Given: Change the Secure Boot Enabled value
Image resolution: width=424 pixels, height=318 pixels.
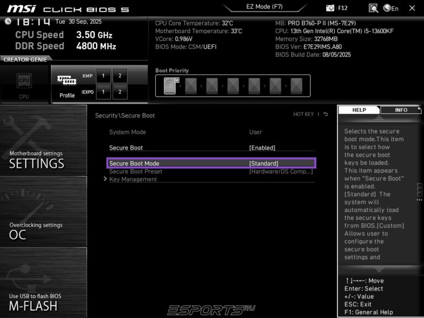Looking at the screenshot, I should coord(262,148).
